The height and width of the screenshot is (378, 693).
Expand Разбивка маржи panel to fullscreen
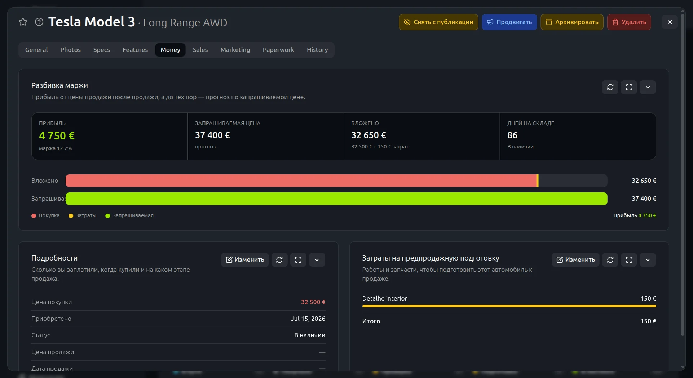pos(629,87)
